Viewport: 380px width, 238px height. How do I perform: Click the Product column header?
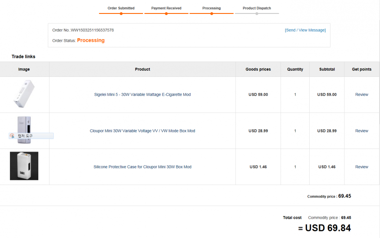coord(142,69)
